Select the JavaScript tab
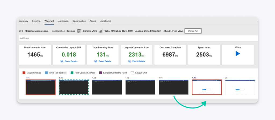The width and height of the screenshot is (275, 120). tap(105, 21)
